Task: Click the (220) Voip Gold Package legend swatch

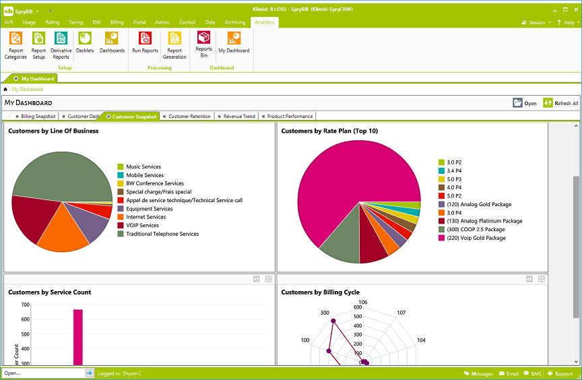Action: [441, 238]
